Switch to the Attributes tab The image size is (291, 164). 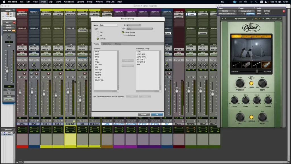click(x=107, y=44)
